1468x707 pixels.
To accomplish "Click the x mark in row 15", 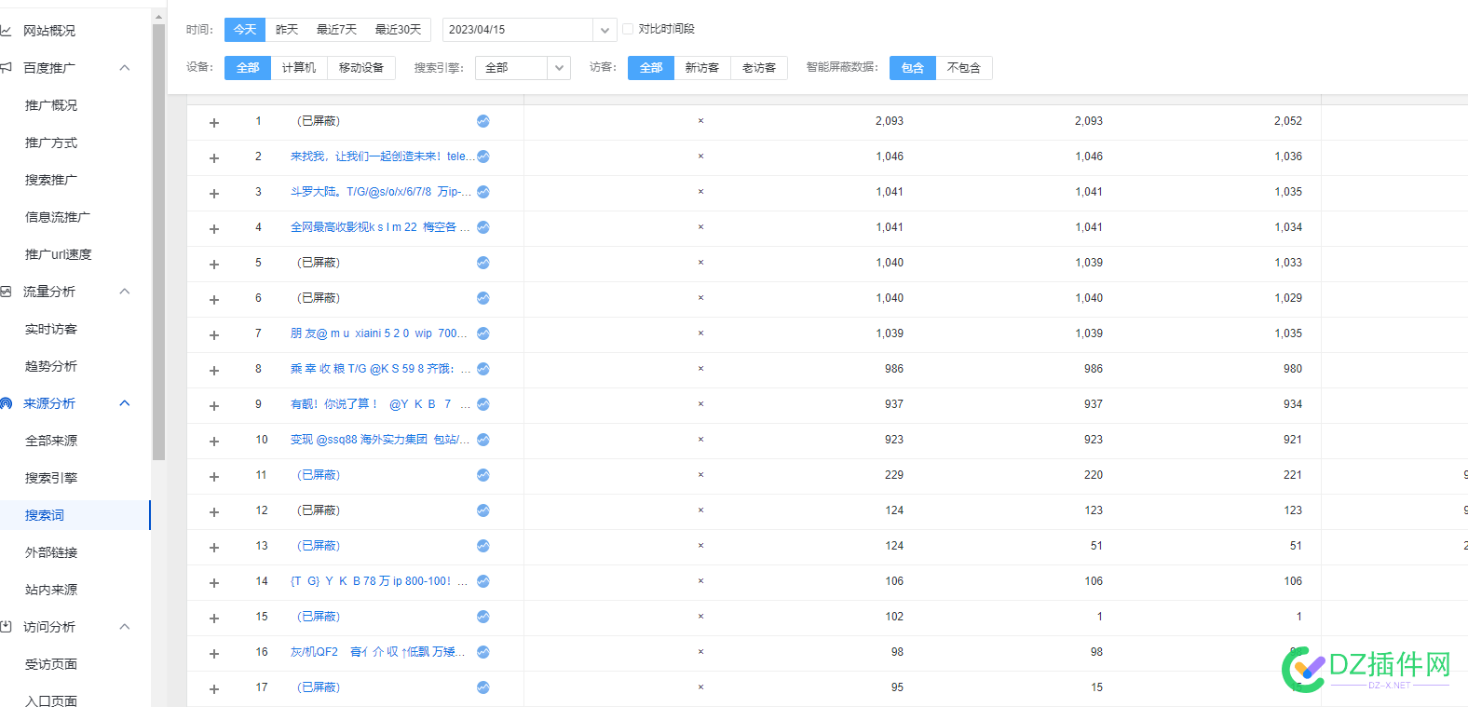I will (x=700, y=617).
